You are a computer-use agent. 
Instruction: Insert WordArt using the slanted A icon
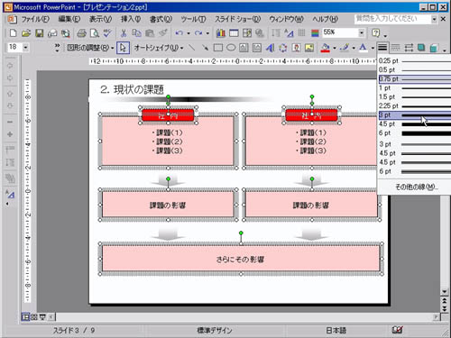(270, 48)
